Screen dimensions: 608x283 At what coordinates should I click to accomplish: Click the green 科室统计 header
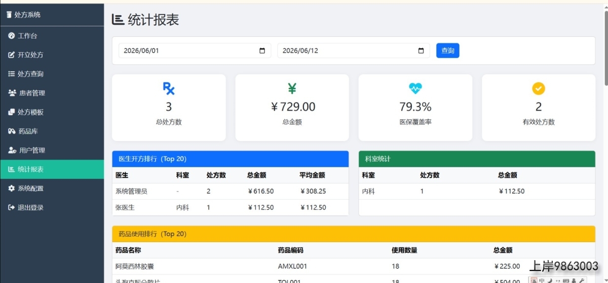477,159
